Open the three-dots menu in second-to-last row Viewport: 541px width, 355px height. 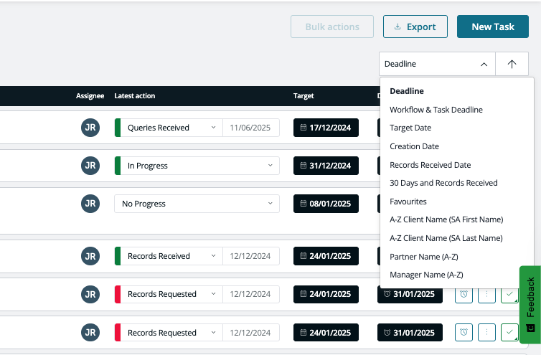point(486,294)
